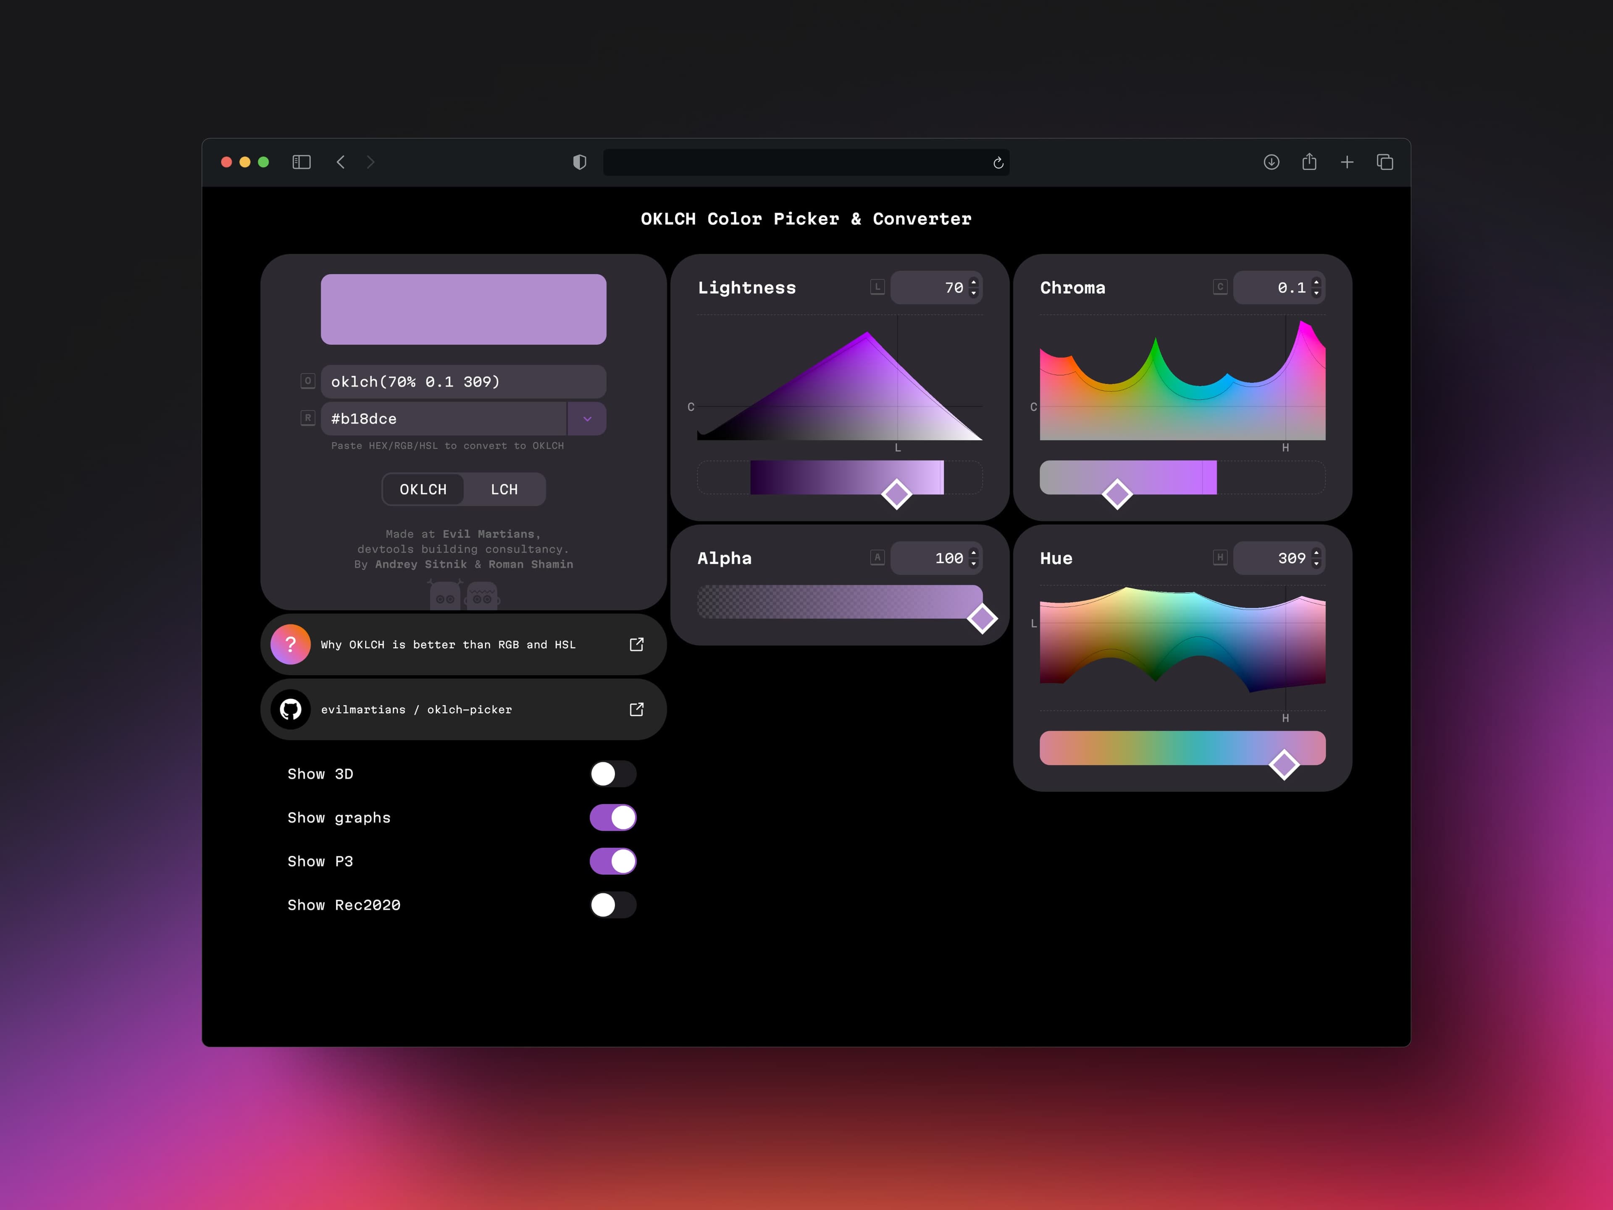Click the GitHub logo icon
This screenshot has width=1613, height=1210.
tap(290, 709)
